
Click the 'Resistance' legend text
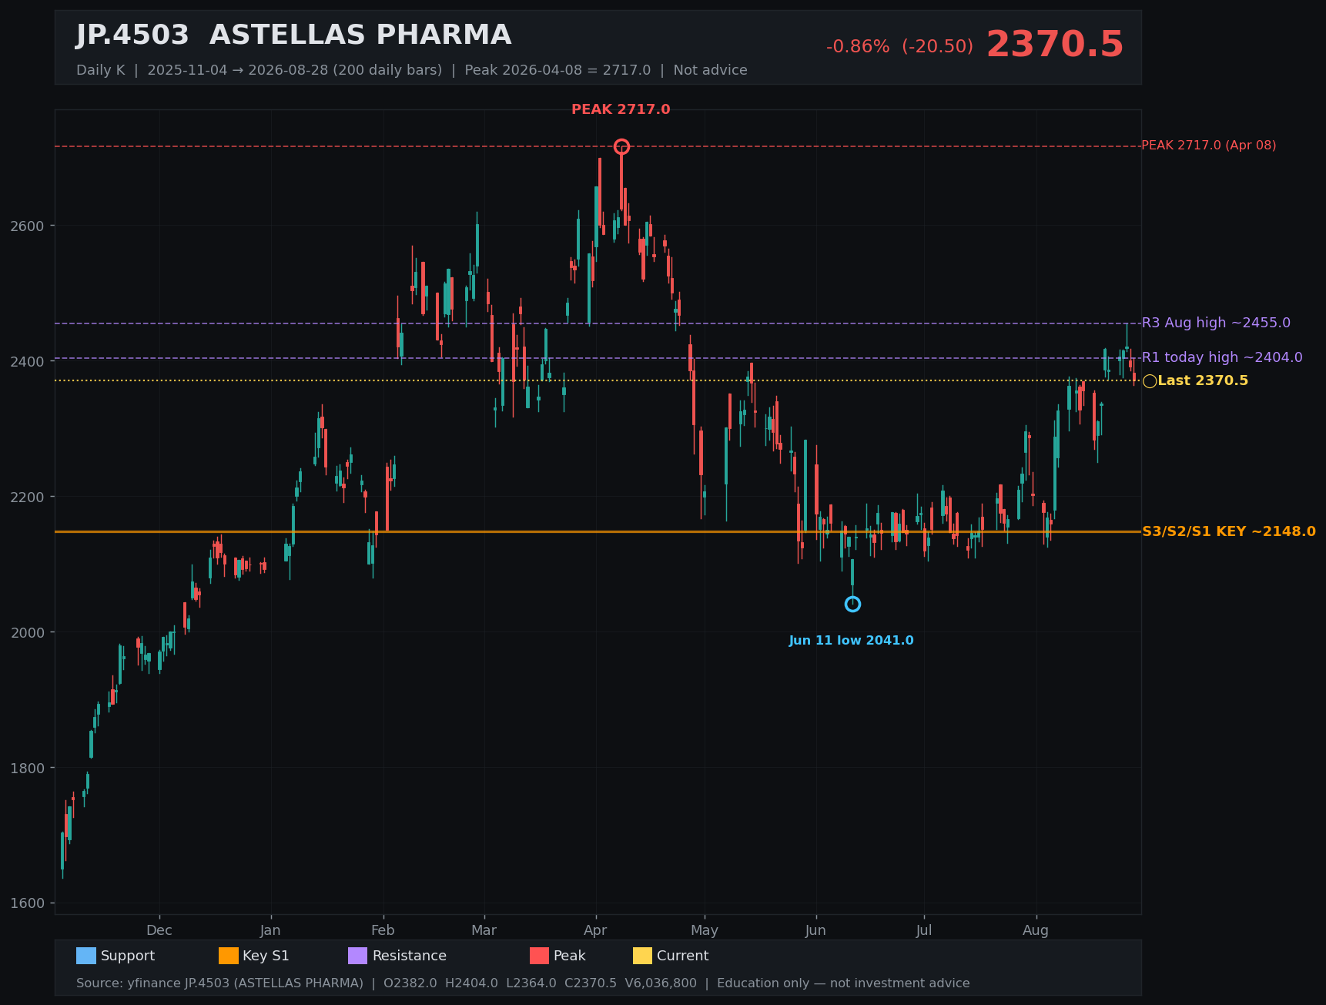click(x=410, y=956)
